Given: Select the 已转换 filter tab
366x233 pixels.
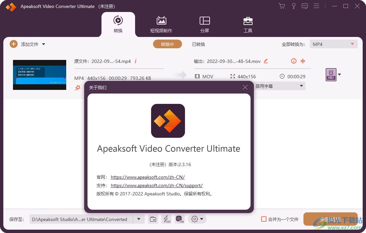Looking at the screenshot, I should tap(198, 44).
